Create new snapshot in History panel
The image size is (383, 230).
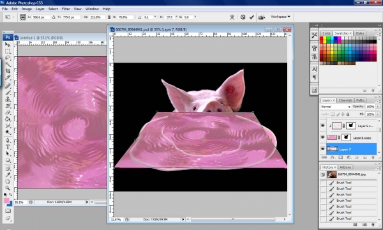pos(364,224)
